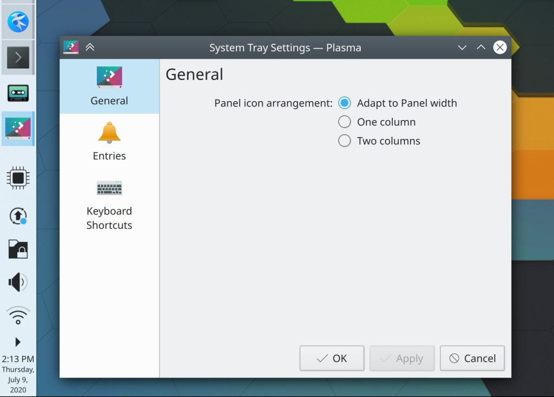Click the keep-above double-chevron titlebar icon

tap(90, 48)
